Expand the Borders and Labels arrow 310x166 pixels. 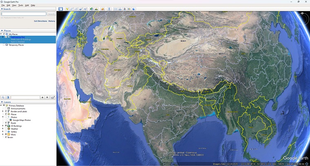[3, 111]
